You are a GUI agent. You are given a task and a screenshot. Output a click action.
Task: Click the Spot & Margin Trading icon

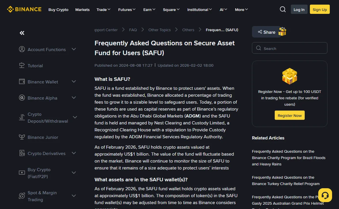pos(22,196)
